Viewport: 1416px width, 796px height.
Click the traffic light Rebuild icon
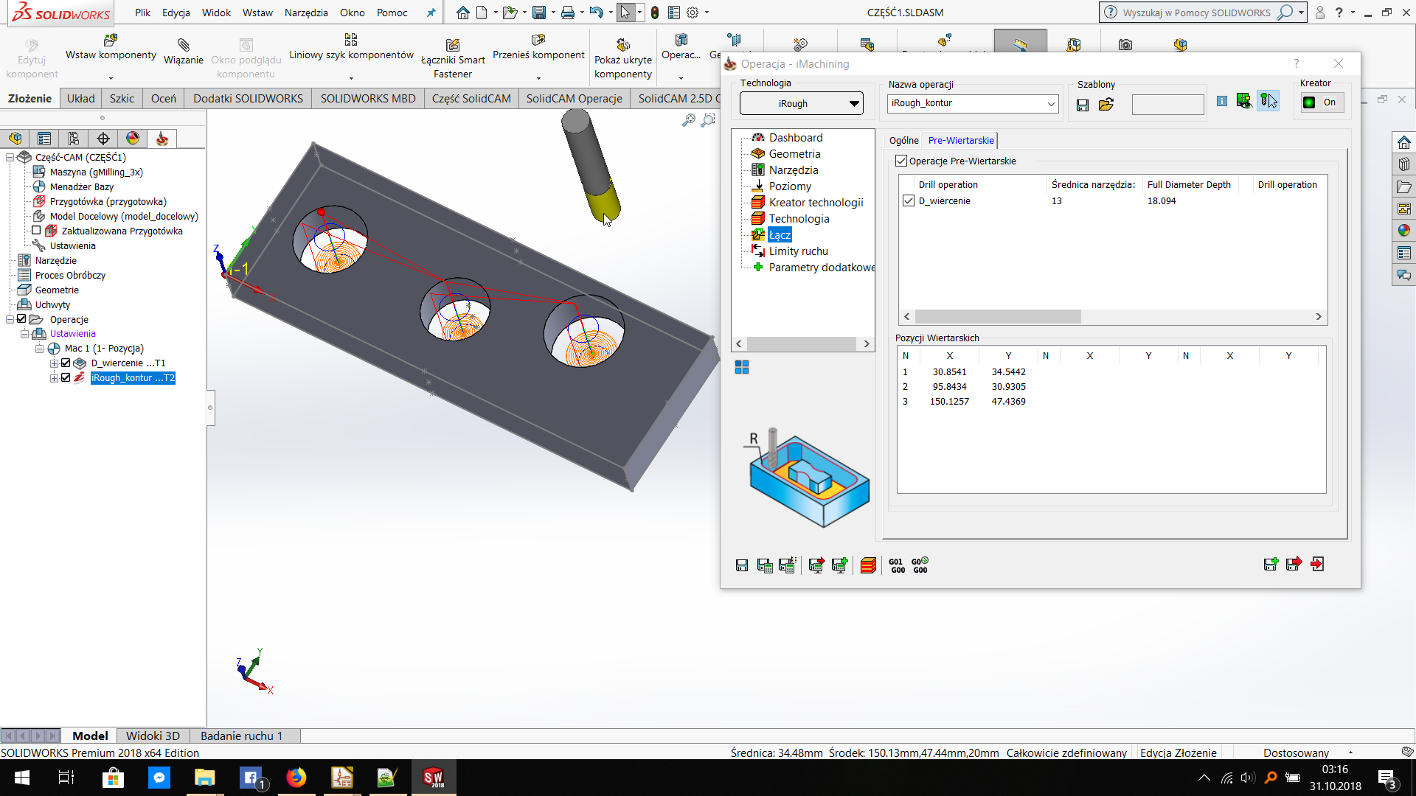pos(654,13)
